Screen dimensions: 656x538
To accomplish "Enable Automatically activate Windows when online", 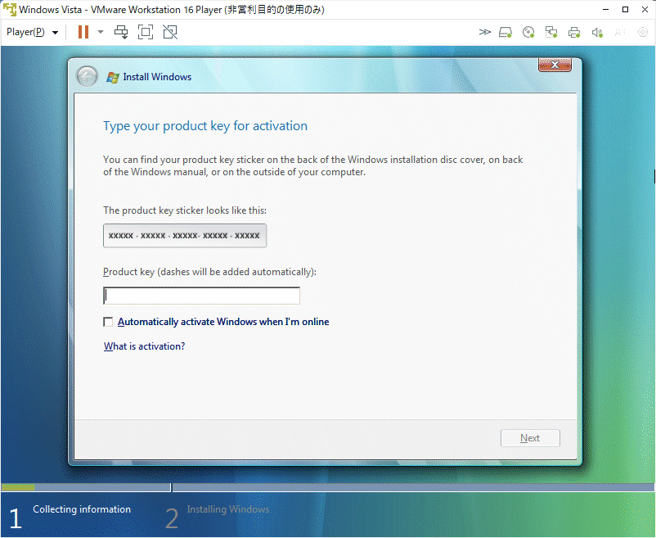I will point(108,322).
